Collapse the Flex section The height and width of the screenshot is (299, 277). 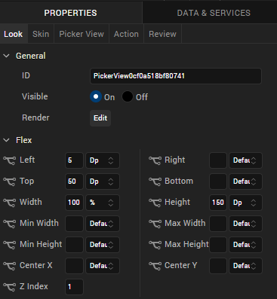coord(6,140)
